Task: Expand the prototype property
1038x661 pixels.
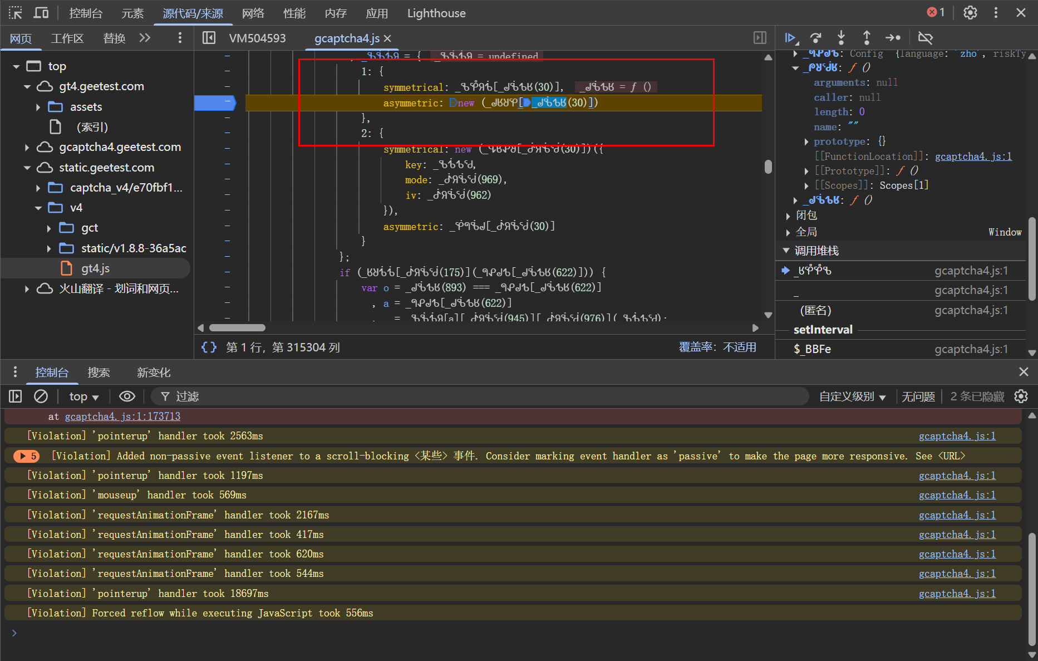Action: (x=806, y=141)
